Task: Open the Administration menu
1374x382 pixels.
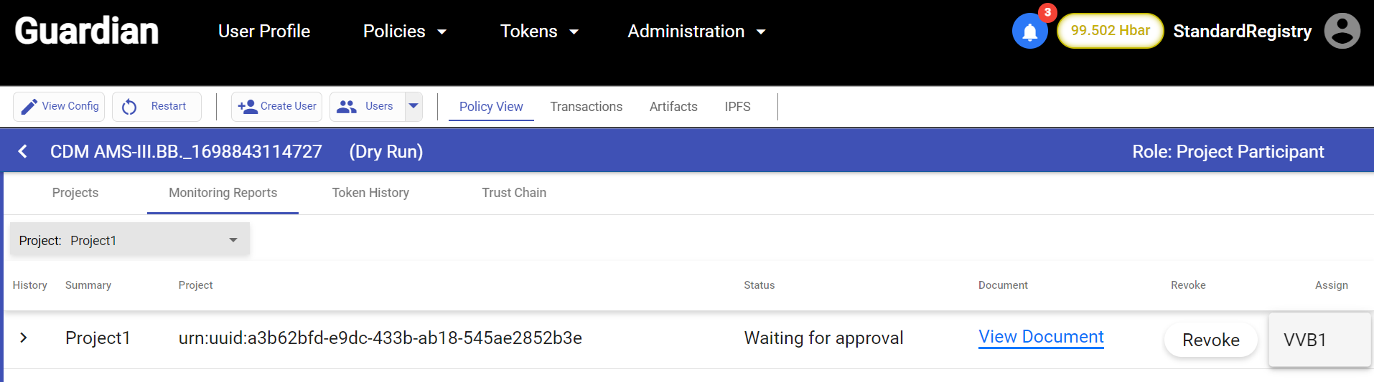Action: tap(696, 32)
